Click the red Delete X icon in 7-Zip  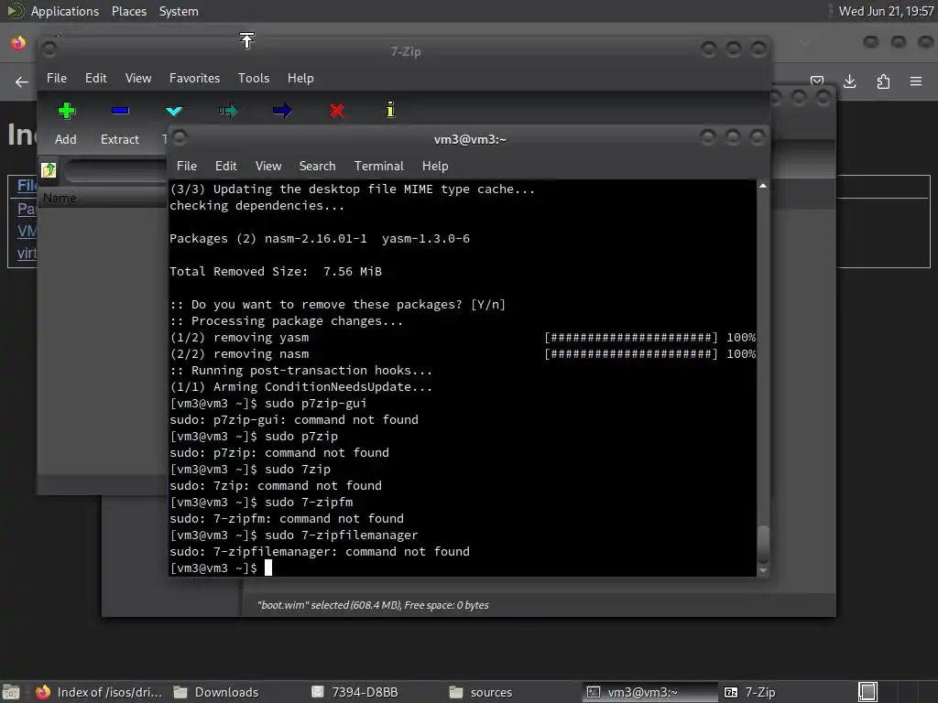(x=337, y=111)
